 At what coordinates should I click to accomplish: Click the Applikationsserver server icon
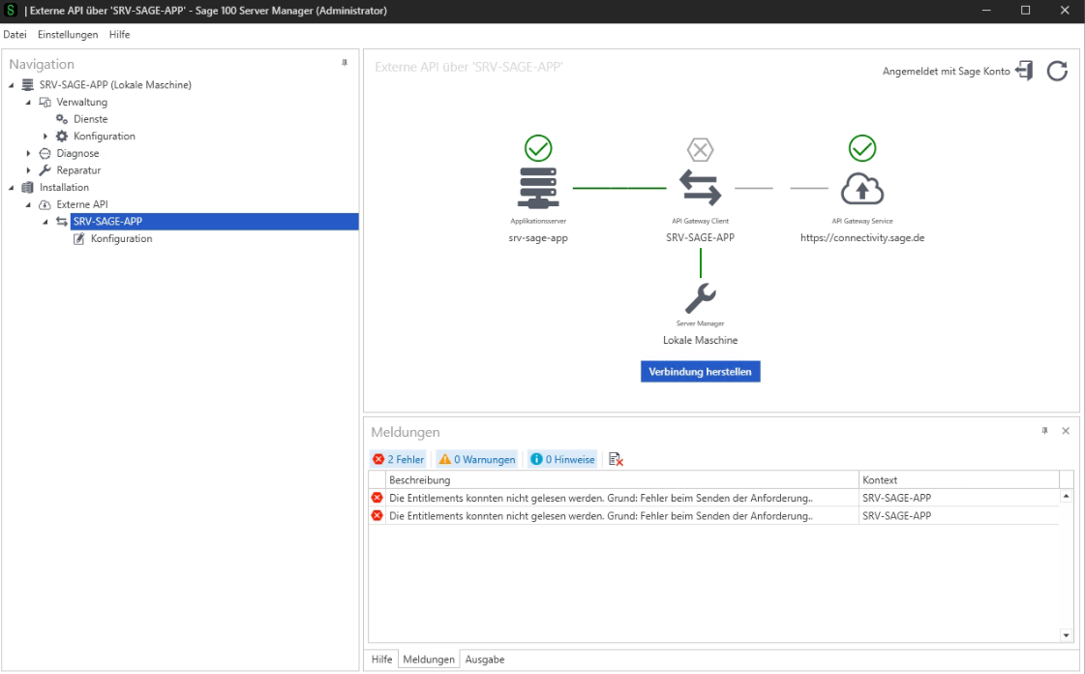(538, 188)
